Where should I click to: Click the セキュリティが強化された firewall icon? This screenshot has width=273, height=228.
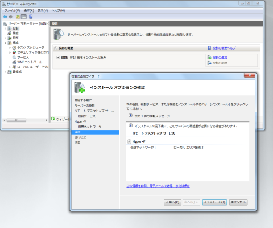[14, 52]
